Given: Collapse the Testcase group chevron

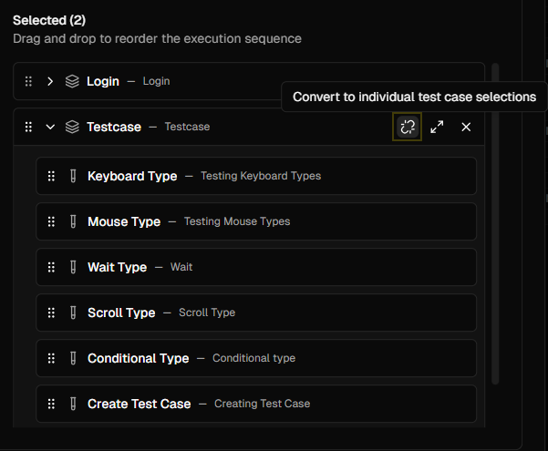Looking at the screenshot, I should pyautogui.click(x=50, y=127).
